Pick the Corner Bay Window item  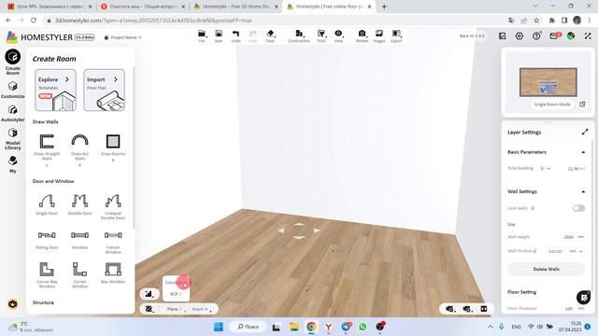point(47,274)
